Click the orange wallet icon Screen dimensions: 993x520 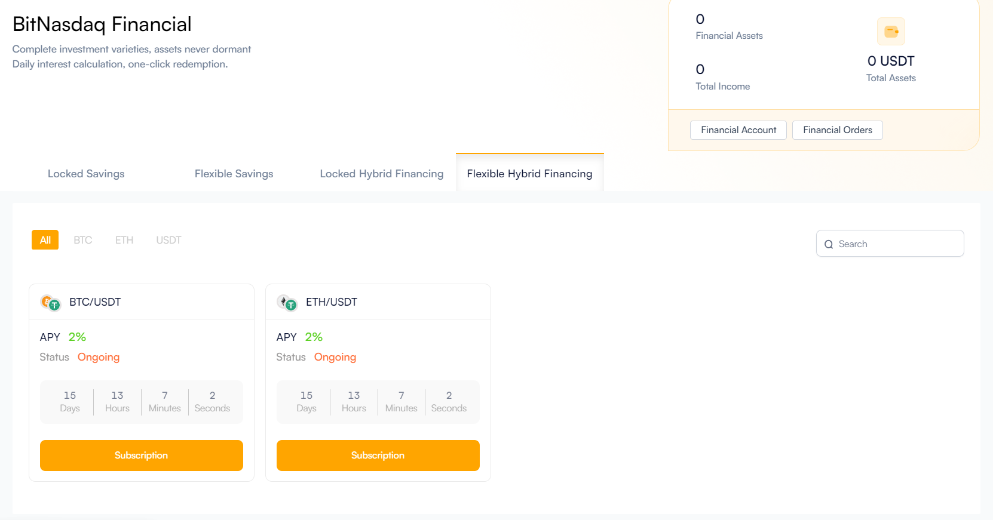point(891,32)
